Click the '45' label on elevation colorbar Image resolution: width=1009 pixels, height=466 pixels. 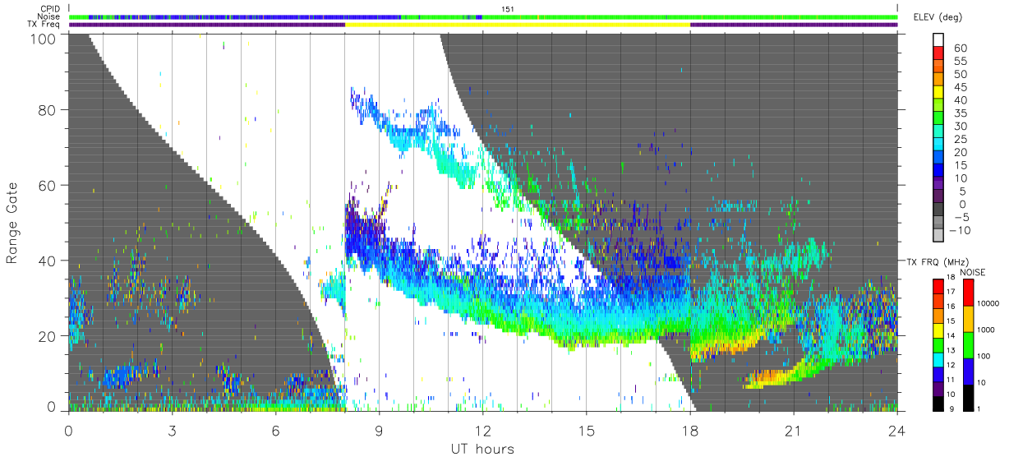pos(960,87)
